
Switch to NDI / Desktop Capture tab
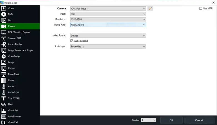pyautogui.click(x=20, y=32)
